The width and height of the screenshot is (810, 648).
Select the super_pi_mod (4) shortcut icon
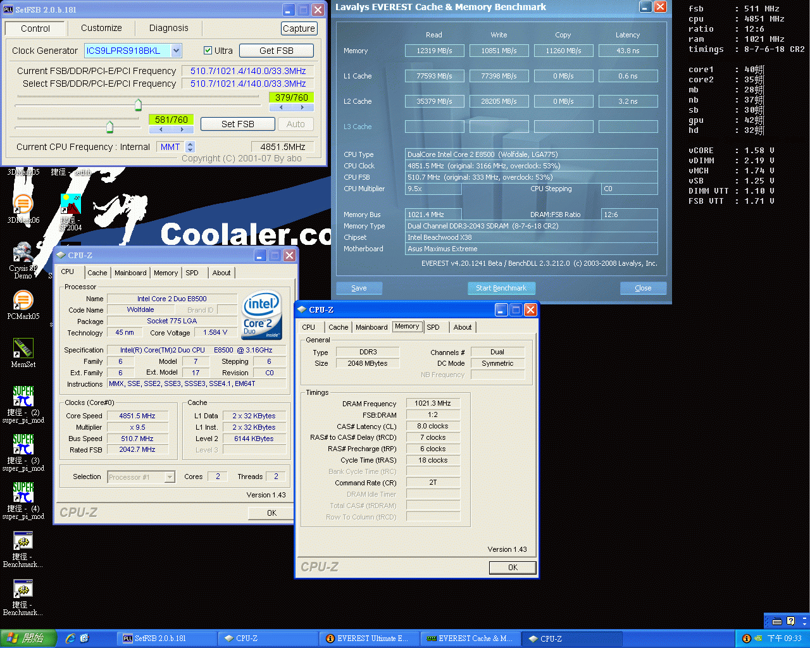pos(23,494)
